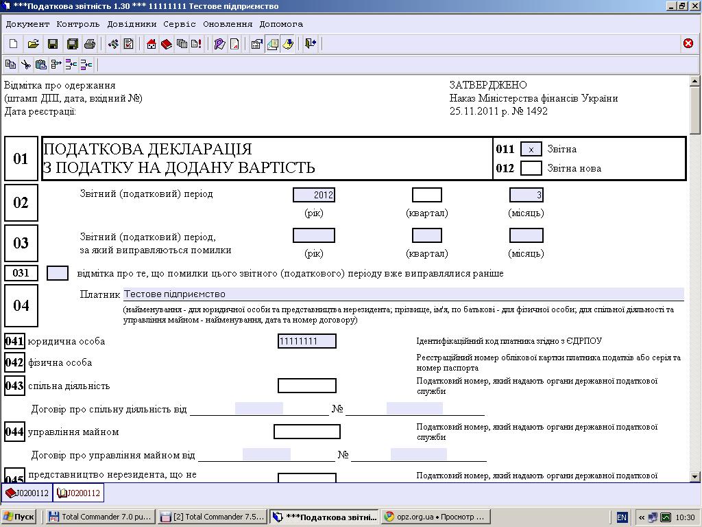The width and height of the screenshot is (702, 527).
Task: Click the reporting period місяць field
Action: [x=526, y=195]
